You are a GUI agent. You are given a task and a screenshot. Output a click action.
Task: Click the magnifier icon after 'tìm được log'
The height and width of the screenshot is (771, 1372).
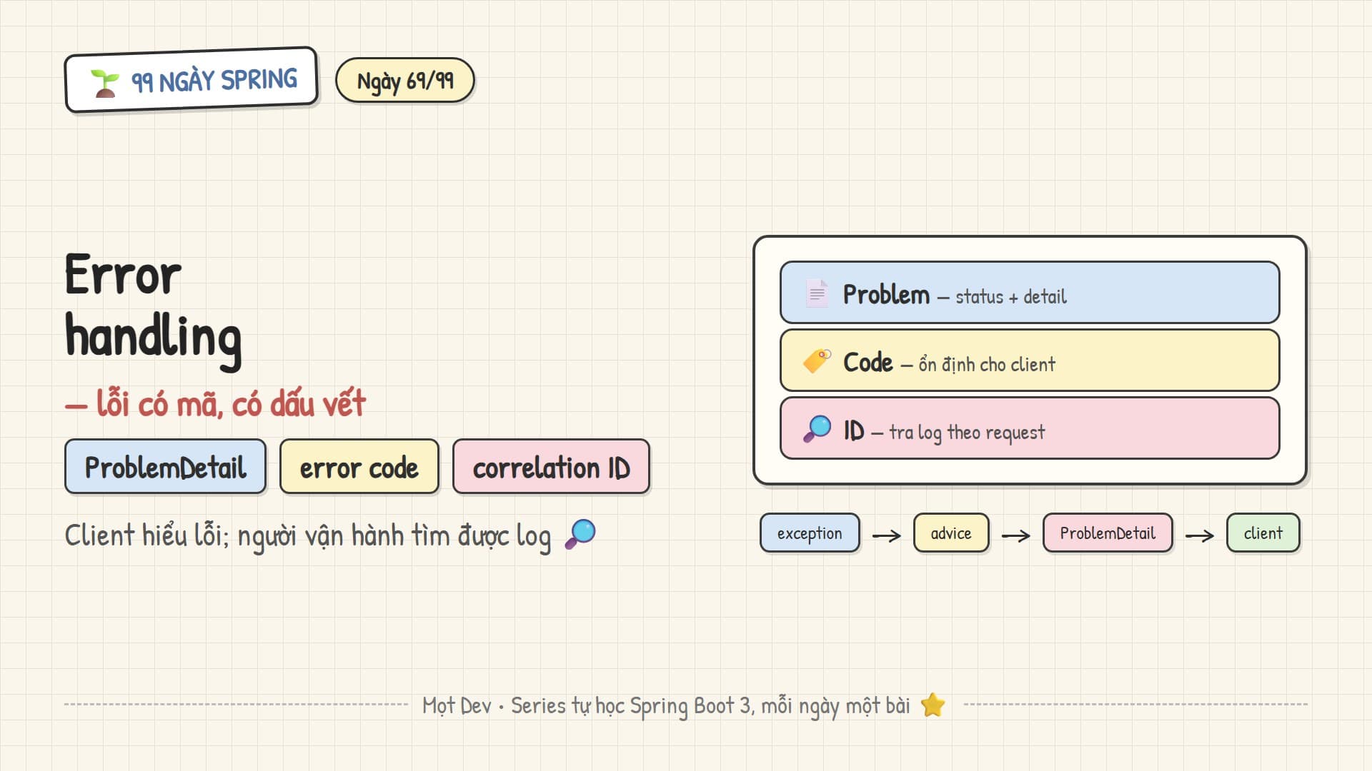[x=580, y=534]
